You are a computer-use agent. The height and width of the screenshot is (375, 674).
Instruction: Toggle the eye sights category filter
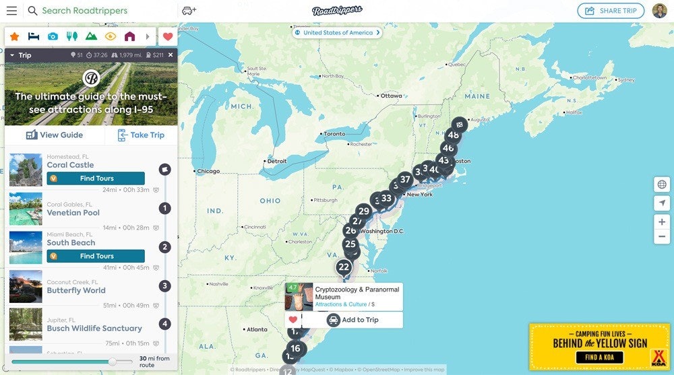point(111,36)
